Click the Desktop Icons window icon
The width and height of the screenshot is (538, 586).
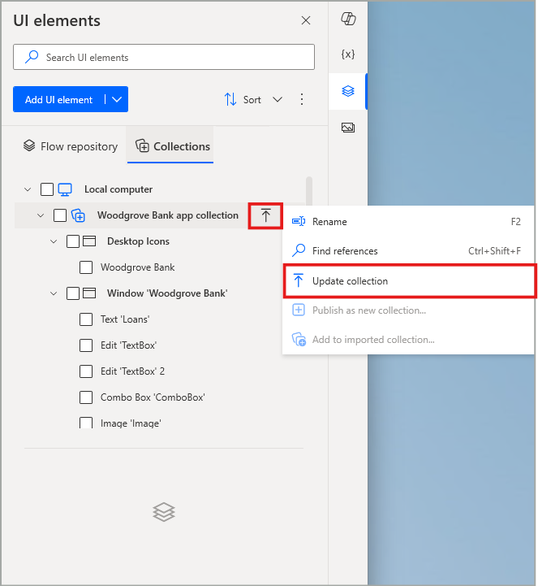point(89,241)
